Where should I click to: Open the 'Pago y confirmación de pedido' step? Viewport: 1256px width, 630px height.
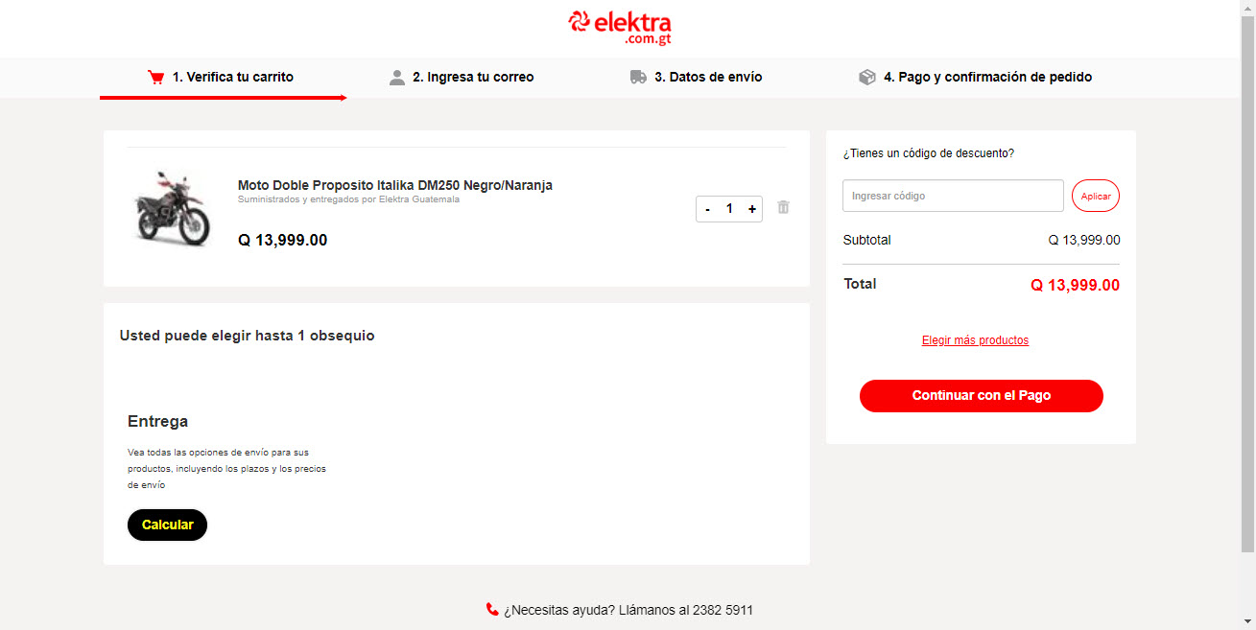click(x=987, y=77)
